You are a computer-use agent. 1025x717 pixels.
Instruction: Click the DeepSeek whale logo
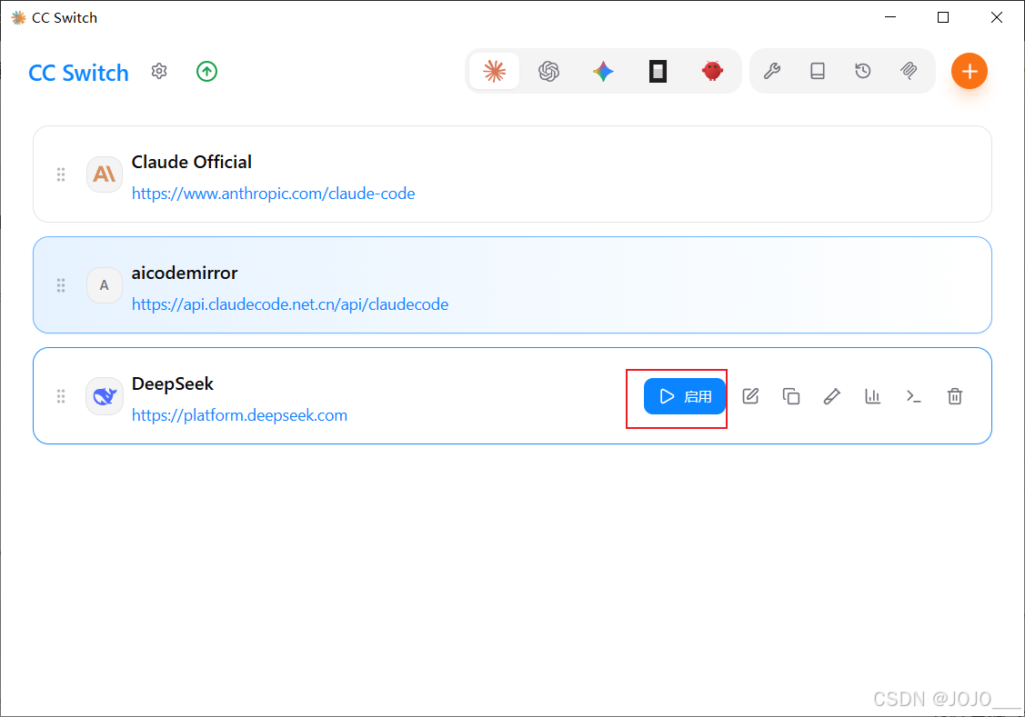104,396
